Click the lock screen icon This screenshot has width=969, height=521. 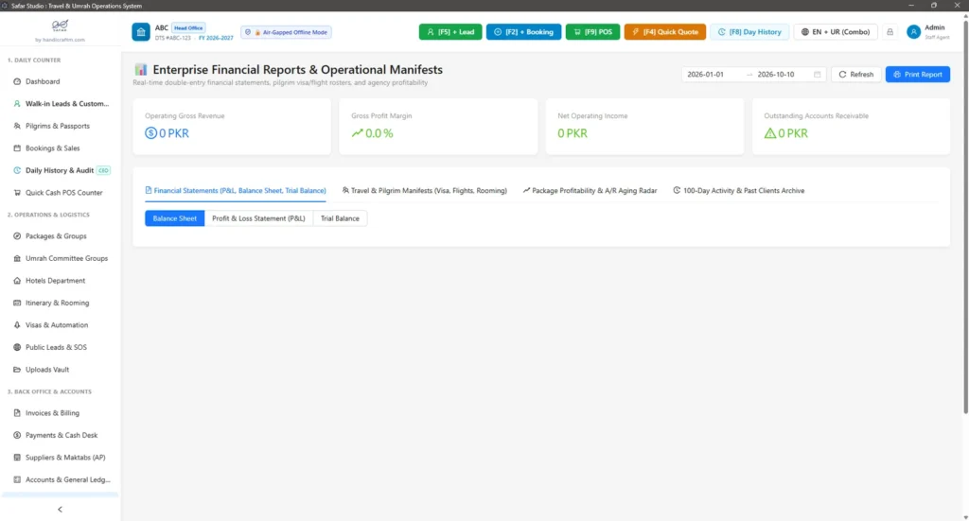pos(890,32)
